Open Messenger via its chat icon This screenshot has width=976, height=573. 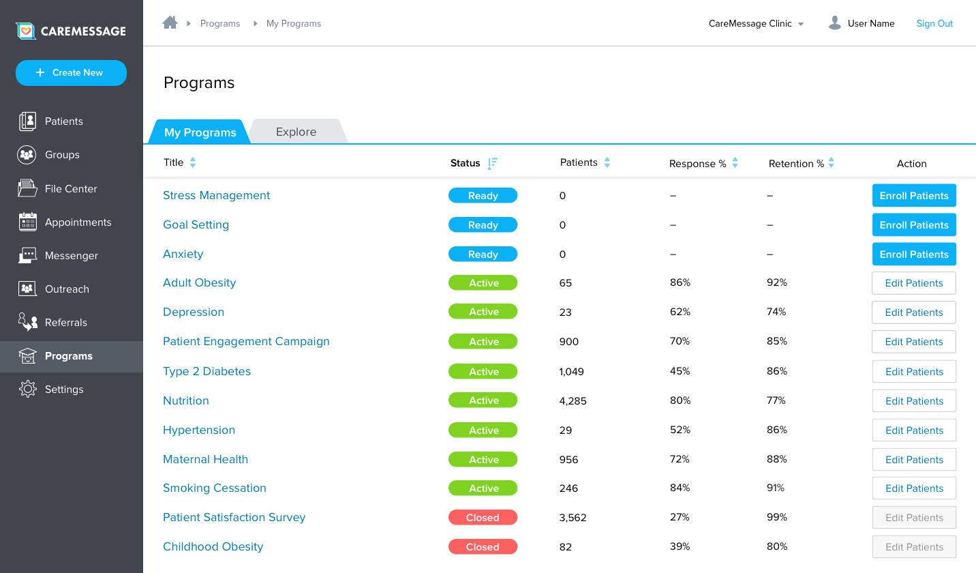tap(27, 255)
